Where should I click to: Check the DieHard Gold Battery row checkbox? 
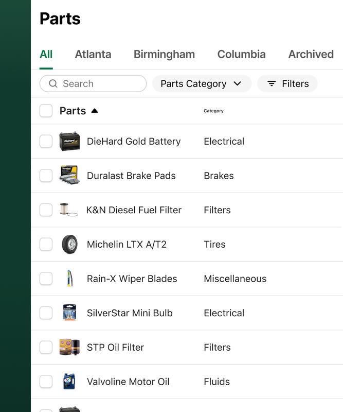point(46,141)
